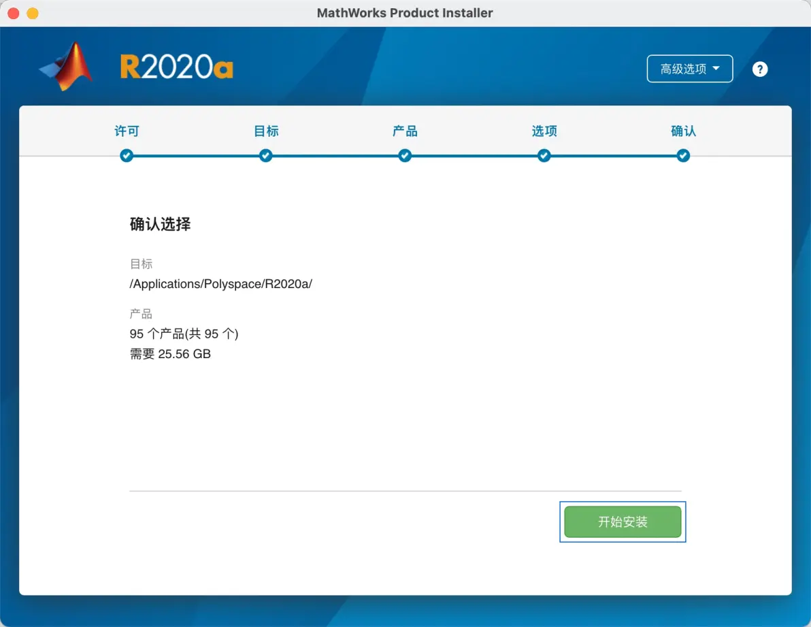Open the 高级选项 dropdown menu
The height and width of the screenshot is (627, 811).
[689, 69]
